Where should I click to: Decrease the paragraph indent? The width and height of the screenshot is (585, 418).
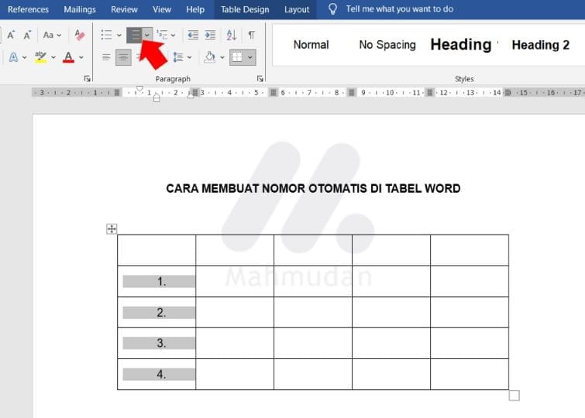coord(193,35)
